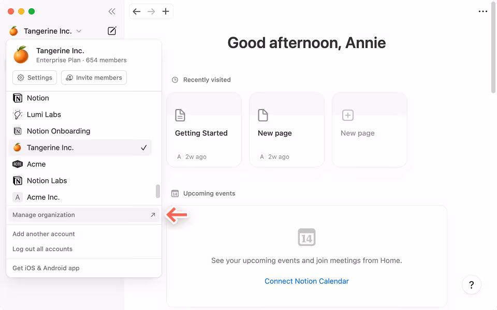Click Invite members
Viewport: 497px width, 310px height.
point(94,78)
